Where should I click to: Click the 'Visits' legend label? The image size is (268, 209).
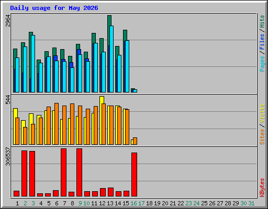tap(262, 113)
